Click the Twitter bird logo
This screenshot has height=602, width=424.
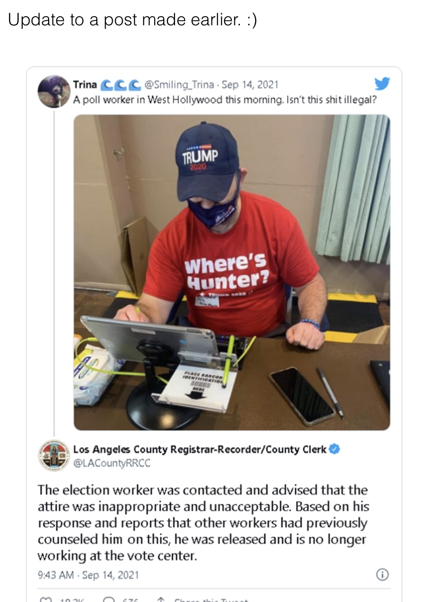click(x=382, y=83)
